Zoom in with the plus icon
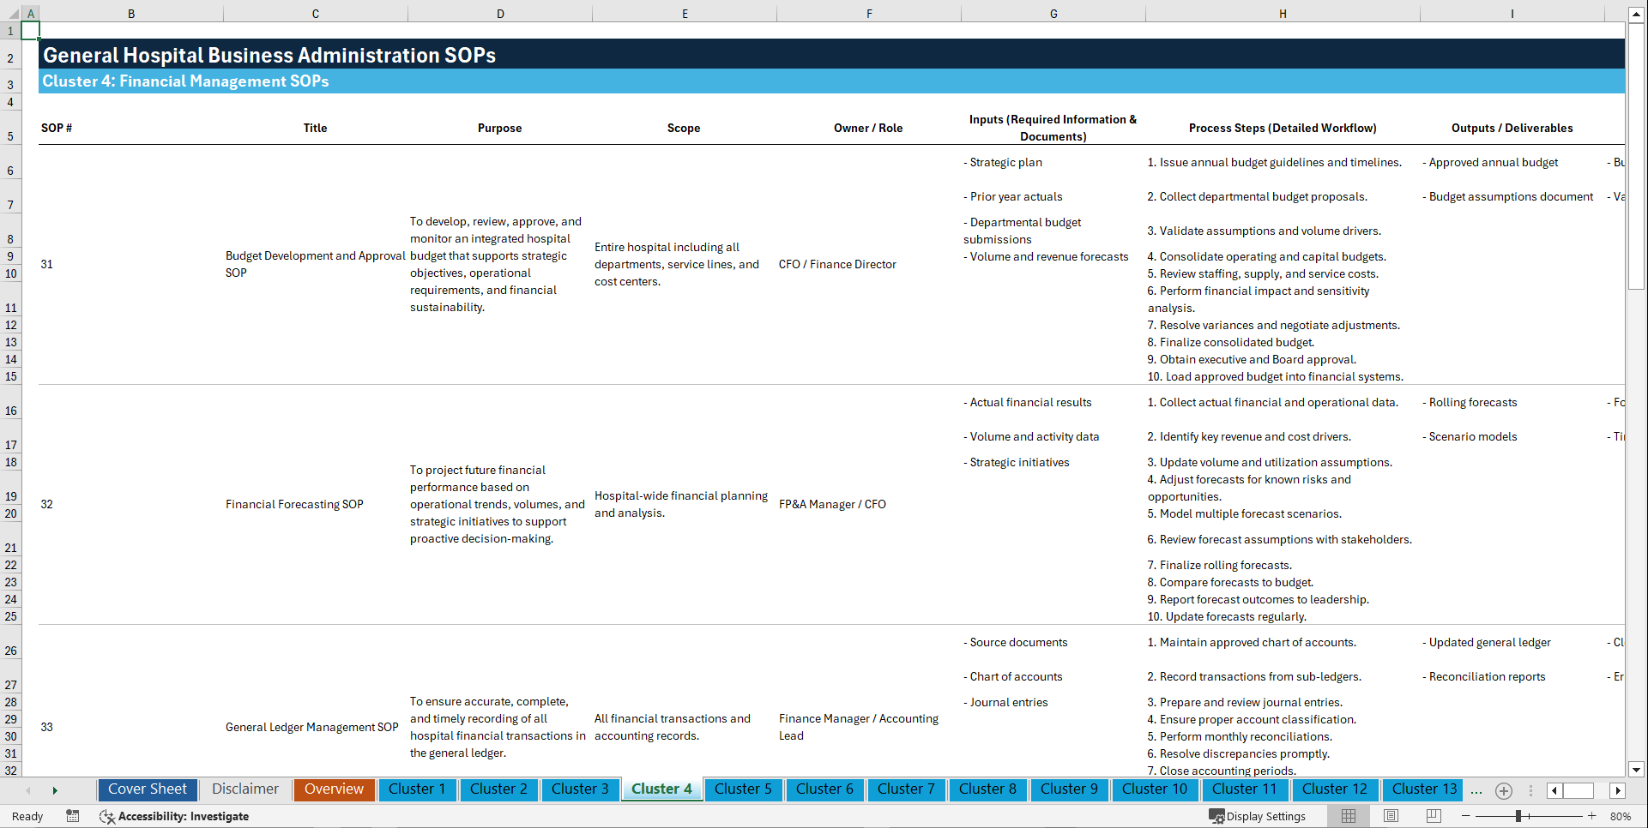Viewport: 1648px width, 828px height. point(1591,816)
